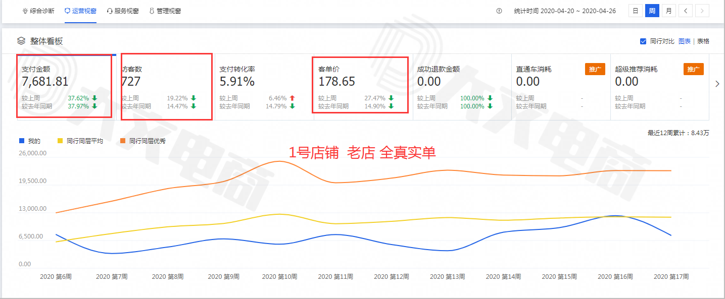Viewport: 725px width, 299px height.
Task: Switch to 运营视窗 tab
Action: (81, 11)
